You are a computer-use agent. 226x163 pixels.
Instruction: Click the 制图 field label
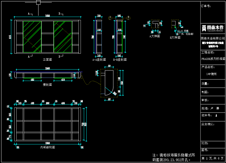coord(205,92)
